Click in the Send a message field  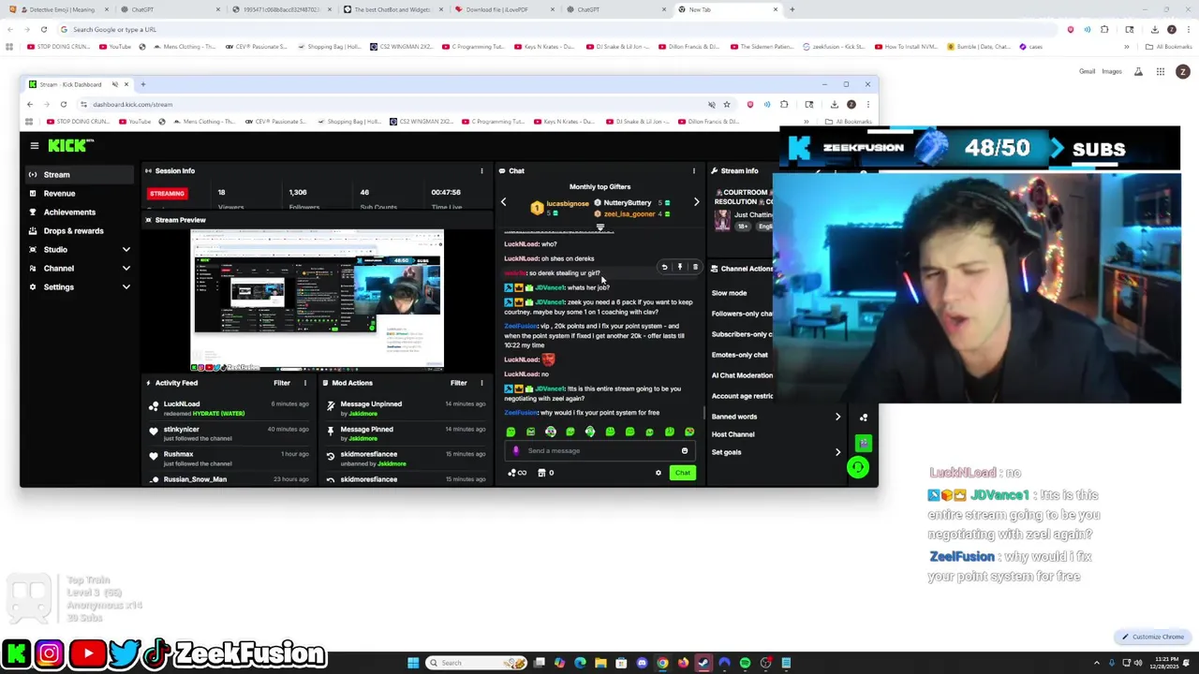point(599,451)
